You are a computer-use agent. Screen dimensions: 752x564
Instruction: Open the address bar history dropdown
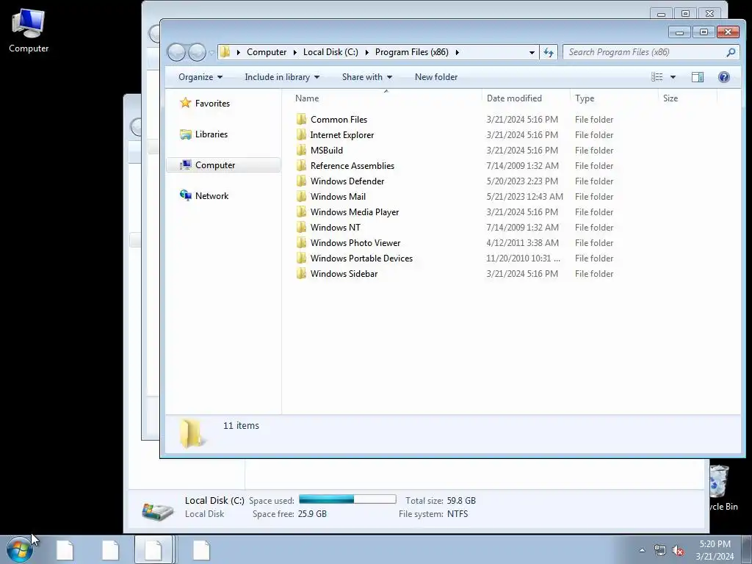[x=532, y=52]
